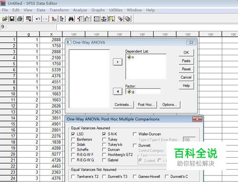Click the Cancel button
Viewport: 238px width, 182px height.
point(186,77)
